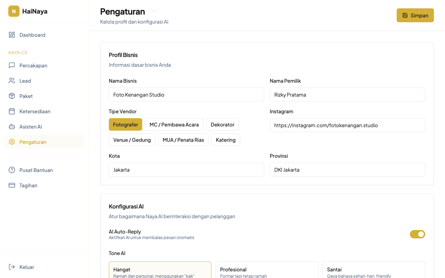The image size is (445, 278).
Task: Click the Lead people icon
Action: click(x=12, y=81)
